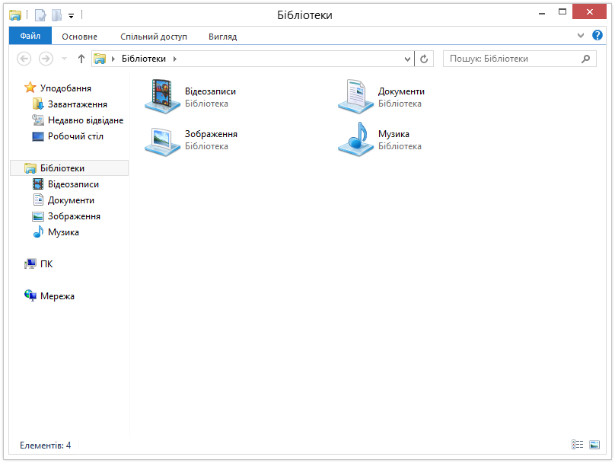The height and width of the screenshot is (463, 615).
Task: Click the Відеозаписи film icon in sidebar
Action: pos(38,184)
